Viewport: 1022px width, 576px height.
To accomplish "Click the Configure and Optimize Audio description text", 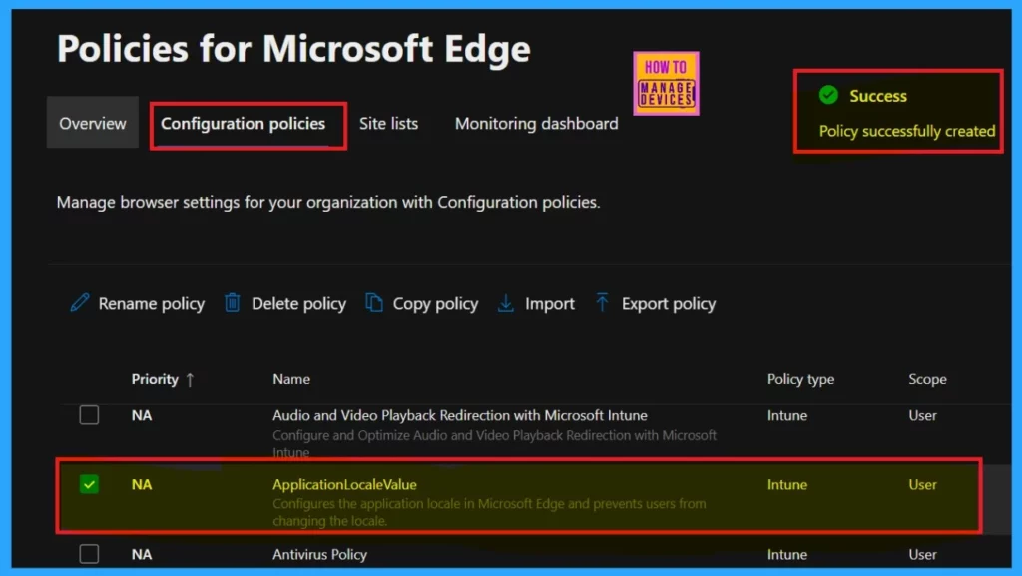I will (494, 443).
